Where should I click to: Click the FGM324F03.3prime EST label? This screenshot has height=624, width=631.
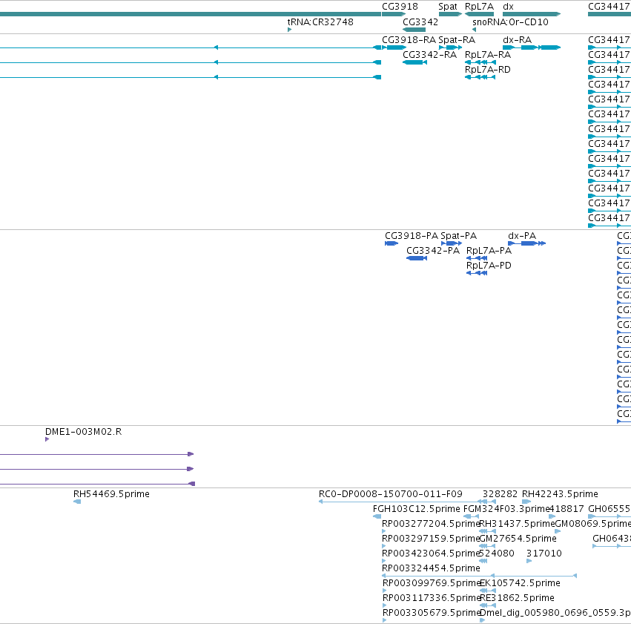506,509
